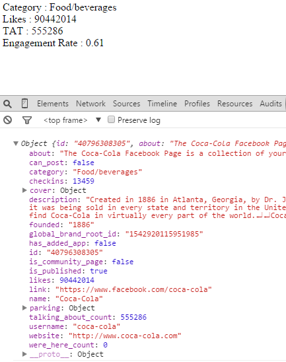Screen dimensions: 286x362
Task: Open the console filter funnel icon
Action: click(27, 120)
